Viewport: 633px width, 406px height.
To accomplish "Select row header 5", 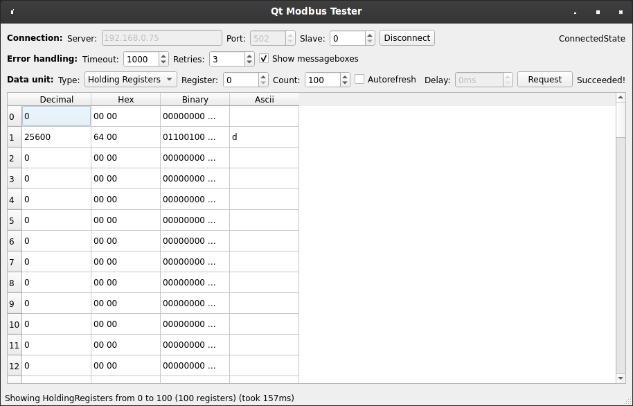I will coord(15,220).
